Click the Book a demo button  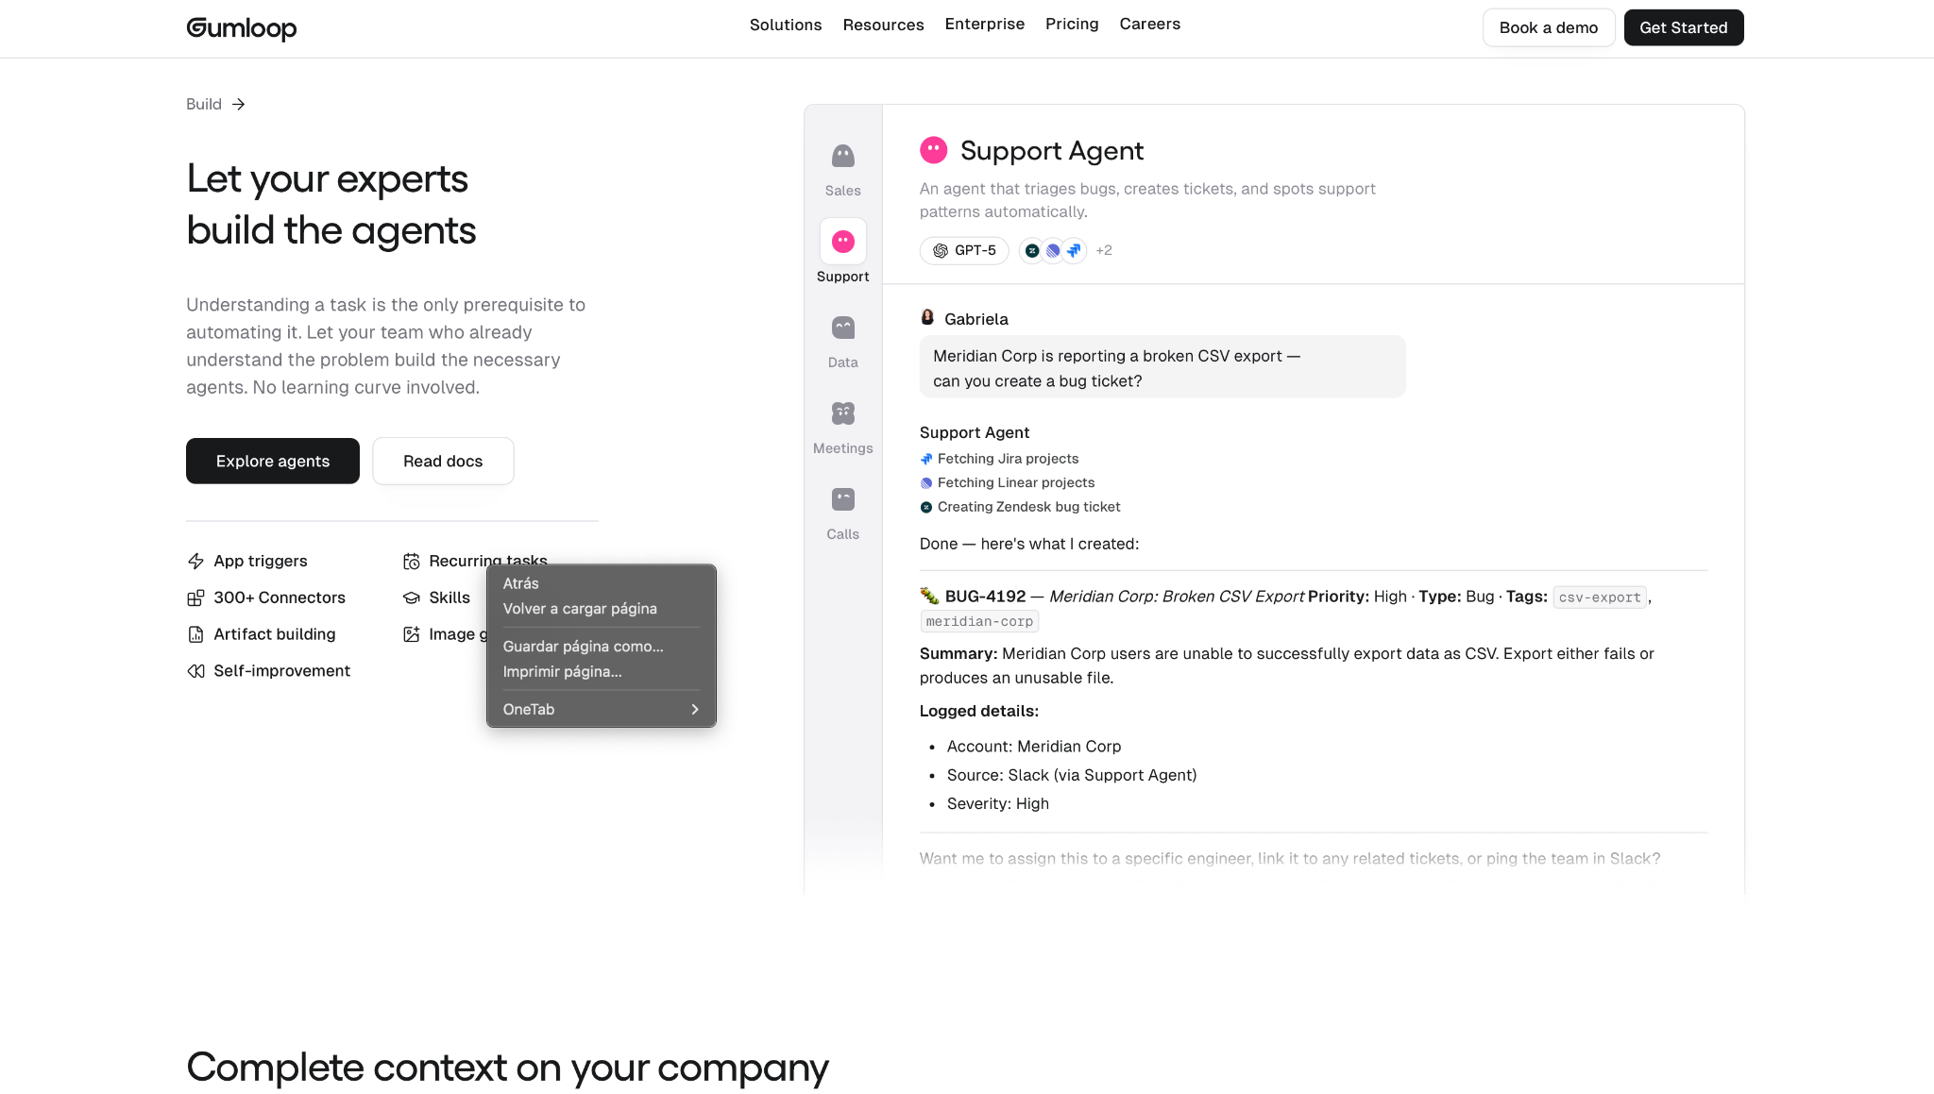1549,28
